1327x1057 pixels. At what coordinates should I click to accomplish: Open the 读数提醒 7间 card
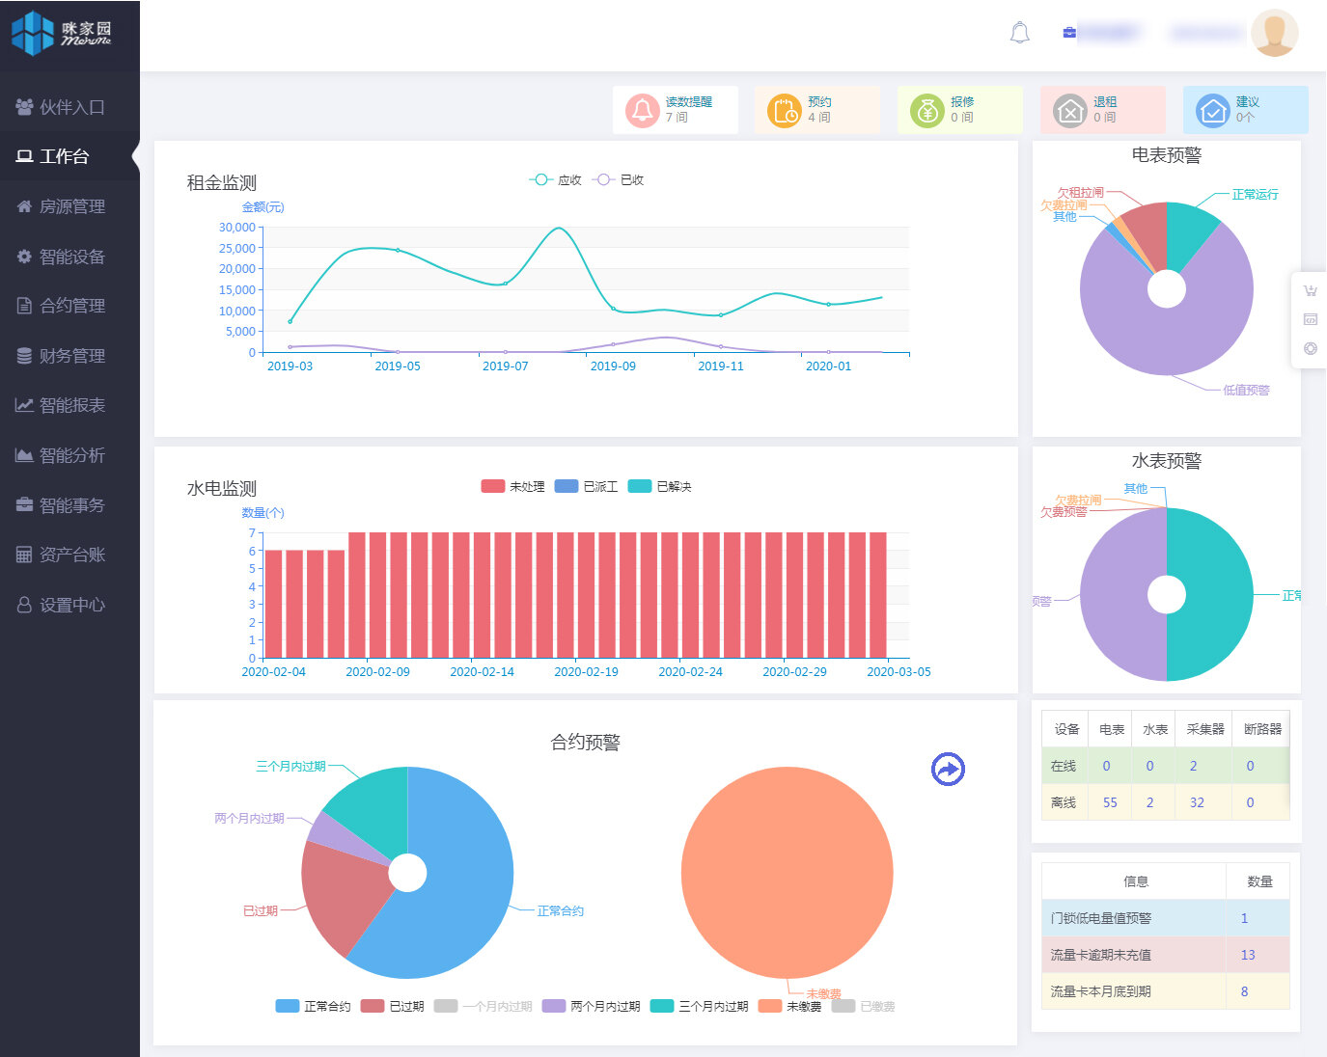676,110
